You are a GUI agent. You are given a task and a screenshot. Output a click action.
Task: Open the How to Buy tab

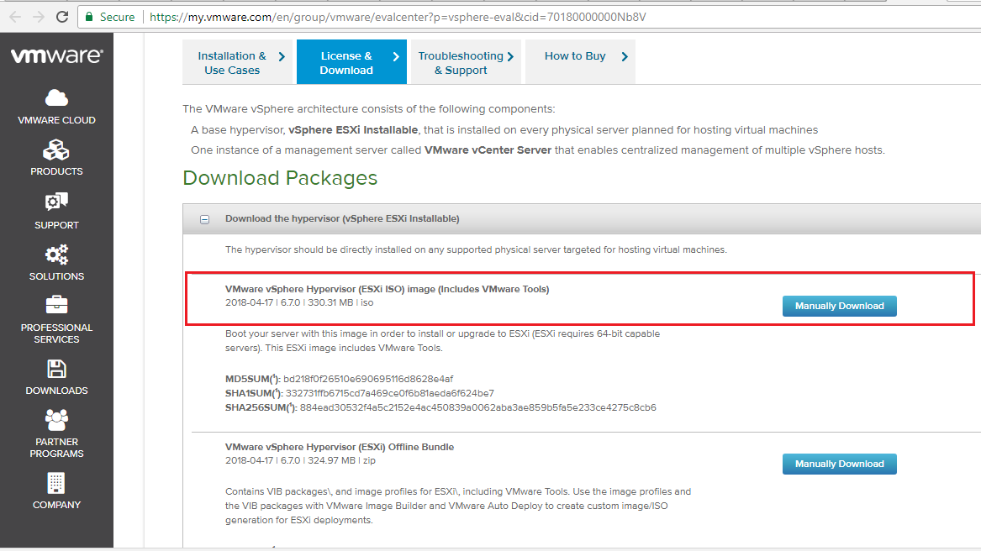tap(580, 62)
